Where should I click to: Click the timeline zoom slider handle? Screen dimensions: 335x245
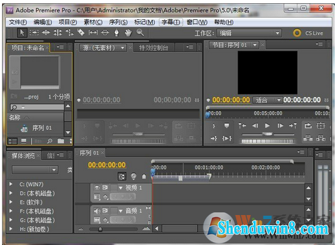tap(100, 229)
